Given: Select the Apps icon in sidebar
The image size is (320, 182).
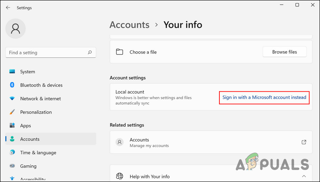Looking at the screenshot, I should click(x=12, y=125).
